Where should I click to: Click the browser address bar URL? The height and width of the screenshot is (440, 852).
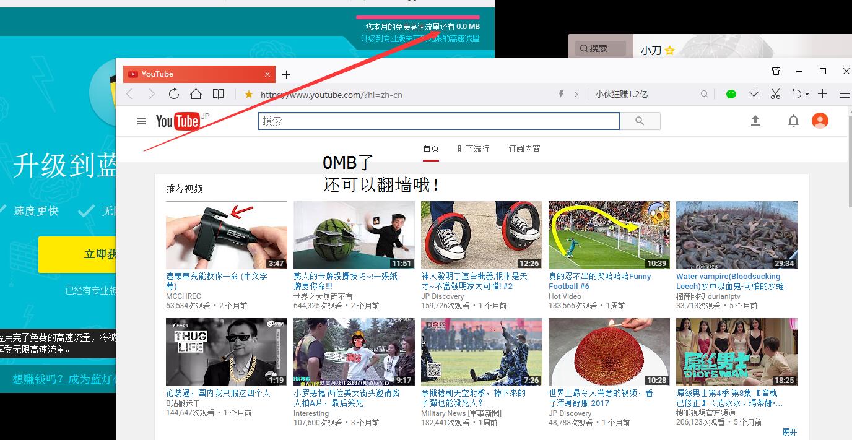pyautogui.click(x=331, y=95)
